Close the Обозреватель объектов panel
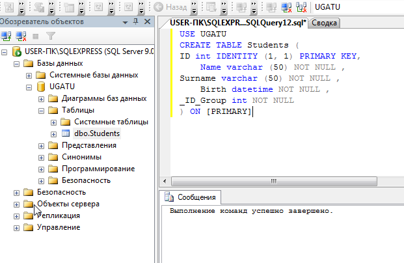The image size is (404, 263). [x=148, y=21]
